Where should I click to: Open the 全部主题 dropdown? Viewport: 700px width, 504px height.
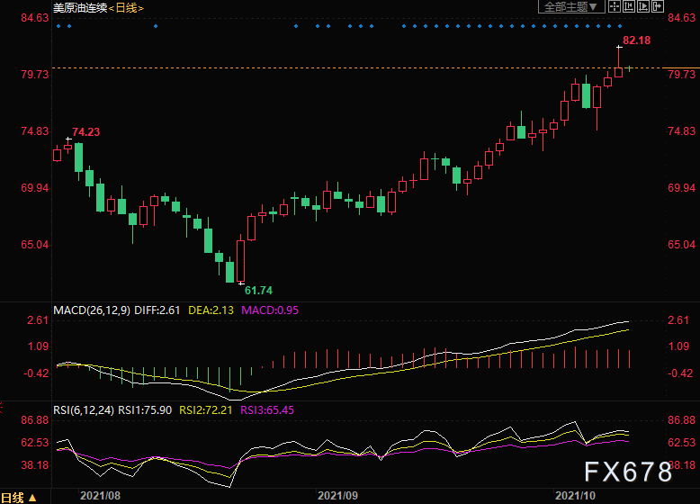tap(571, 6)
